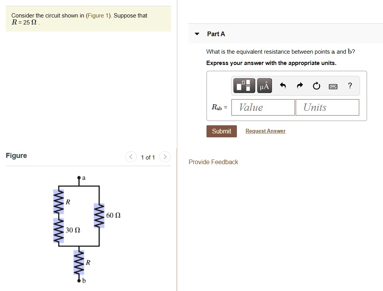The image size is (383, 291).
Task: Select the Part A header
Action: coord(216,34)
